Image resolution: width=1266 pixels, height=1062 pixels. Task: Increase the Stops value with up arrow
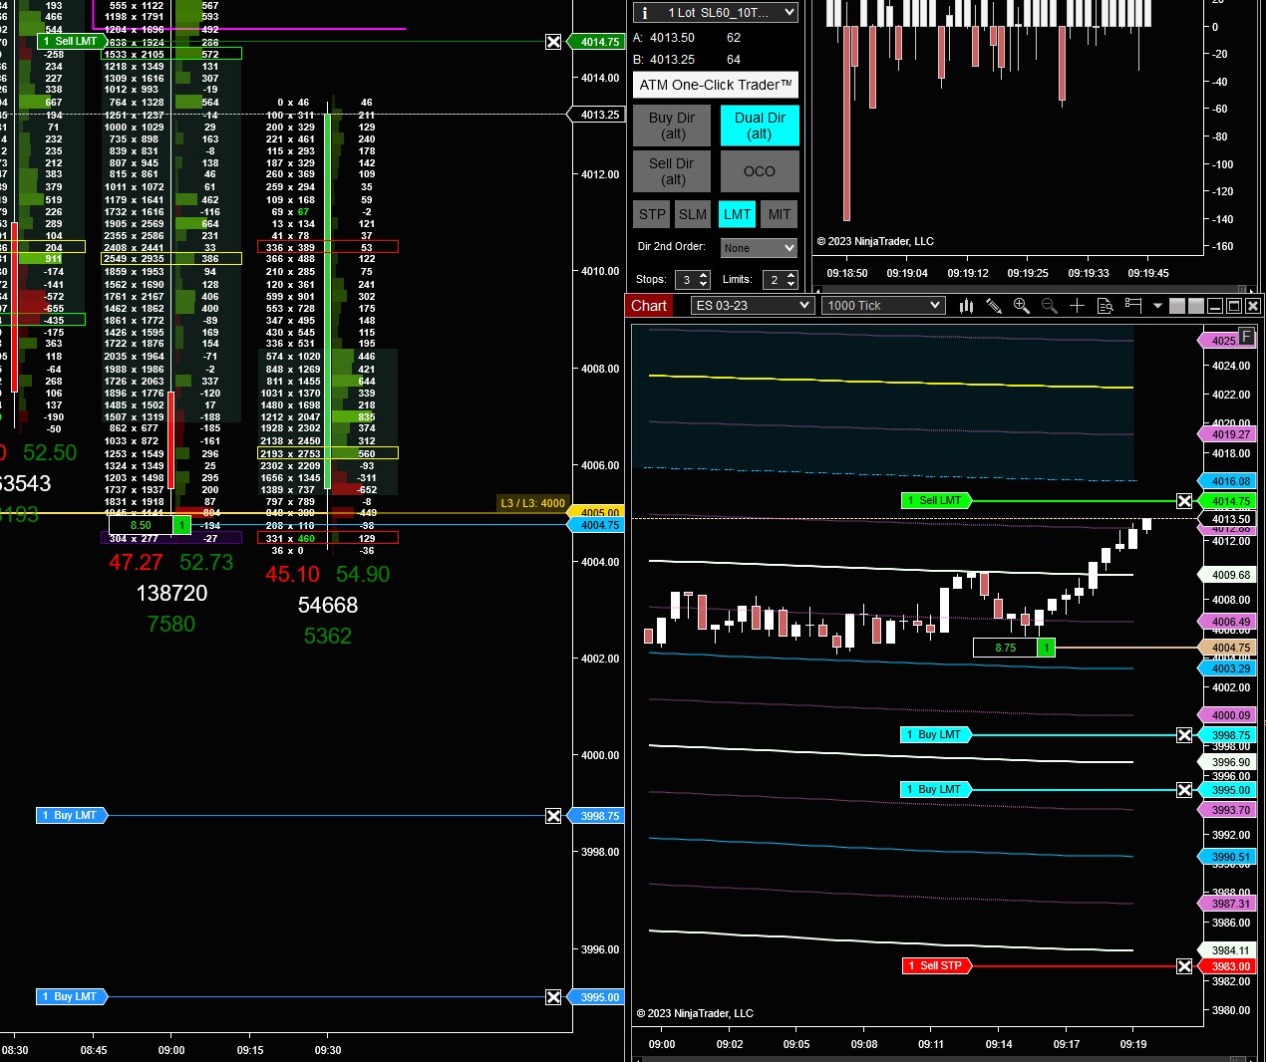pos(704,275)
